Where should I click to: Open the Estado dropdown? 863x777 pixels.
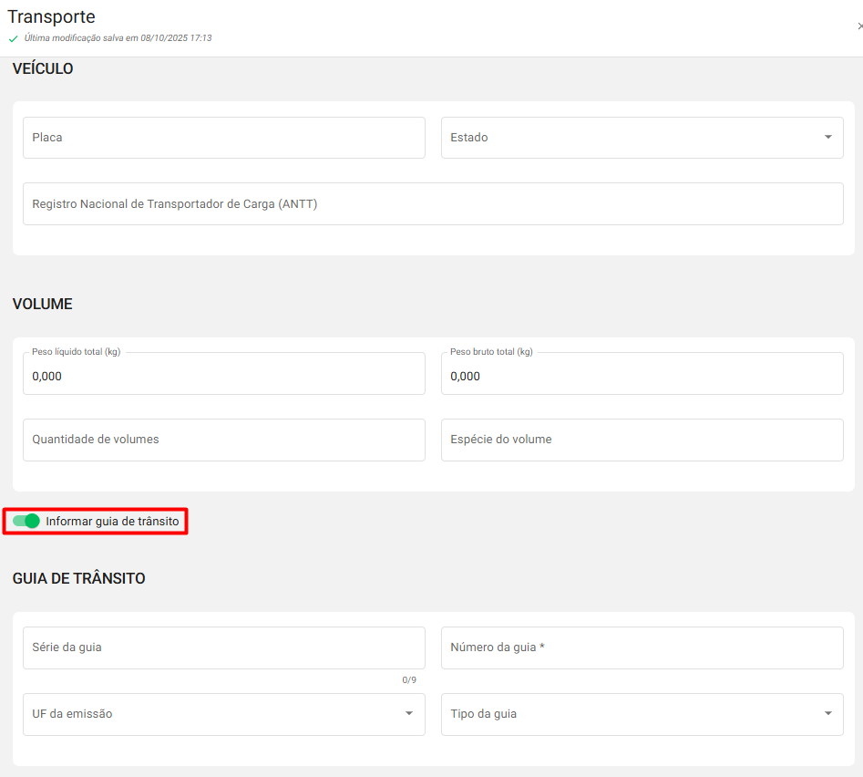click(x=642, y=138)
